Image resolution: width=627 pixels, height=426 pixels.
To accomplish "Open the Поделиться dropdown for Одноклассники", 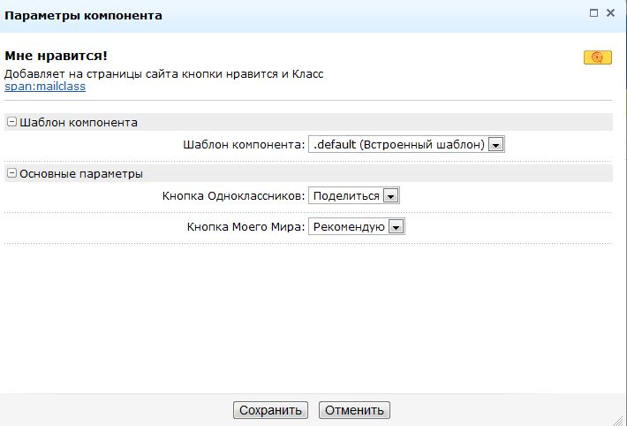I will (354, 195).
